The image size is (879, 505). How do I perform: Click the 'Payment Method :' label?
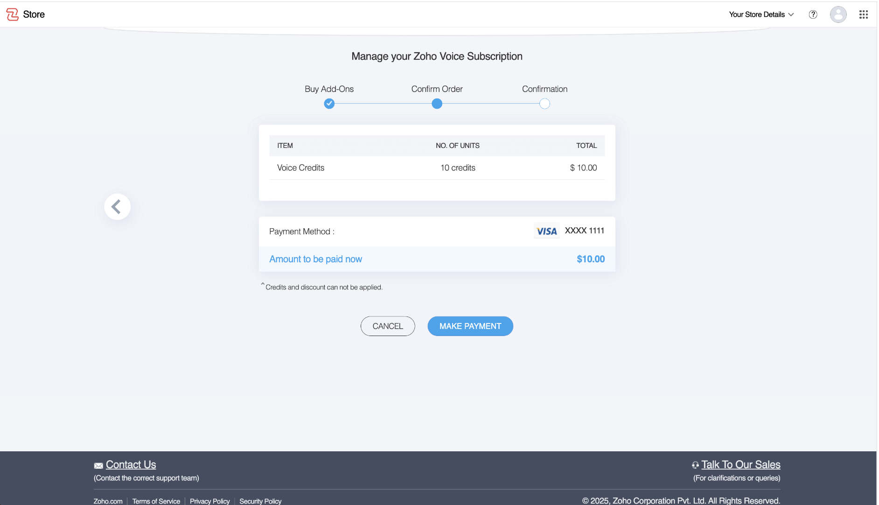[302, 231]
